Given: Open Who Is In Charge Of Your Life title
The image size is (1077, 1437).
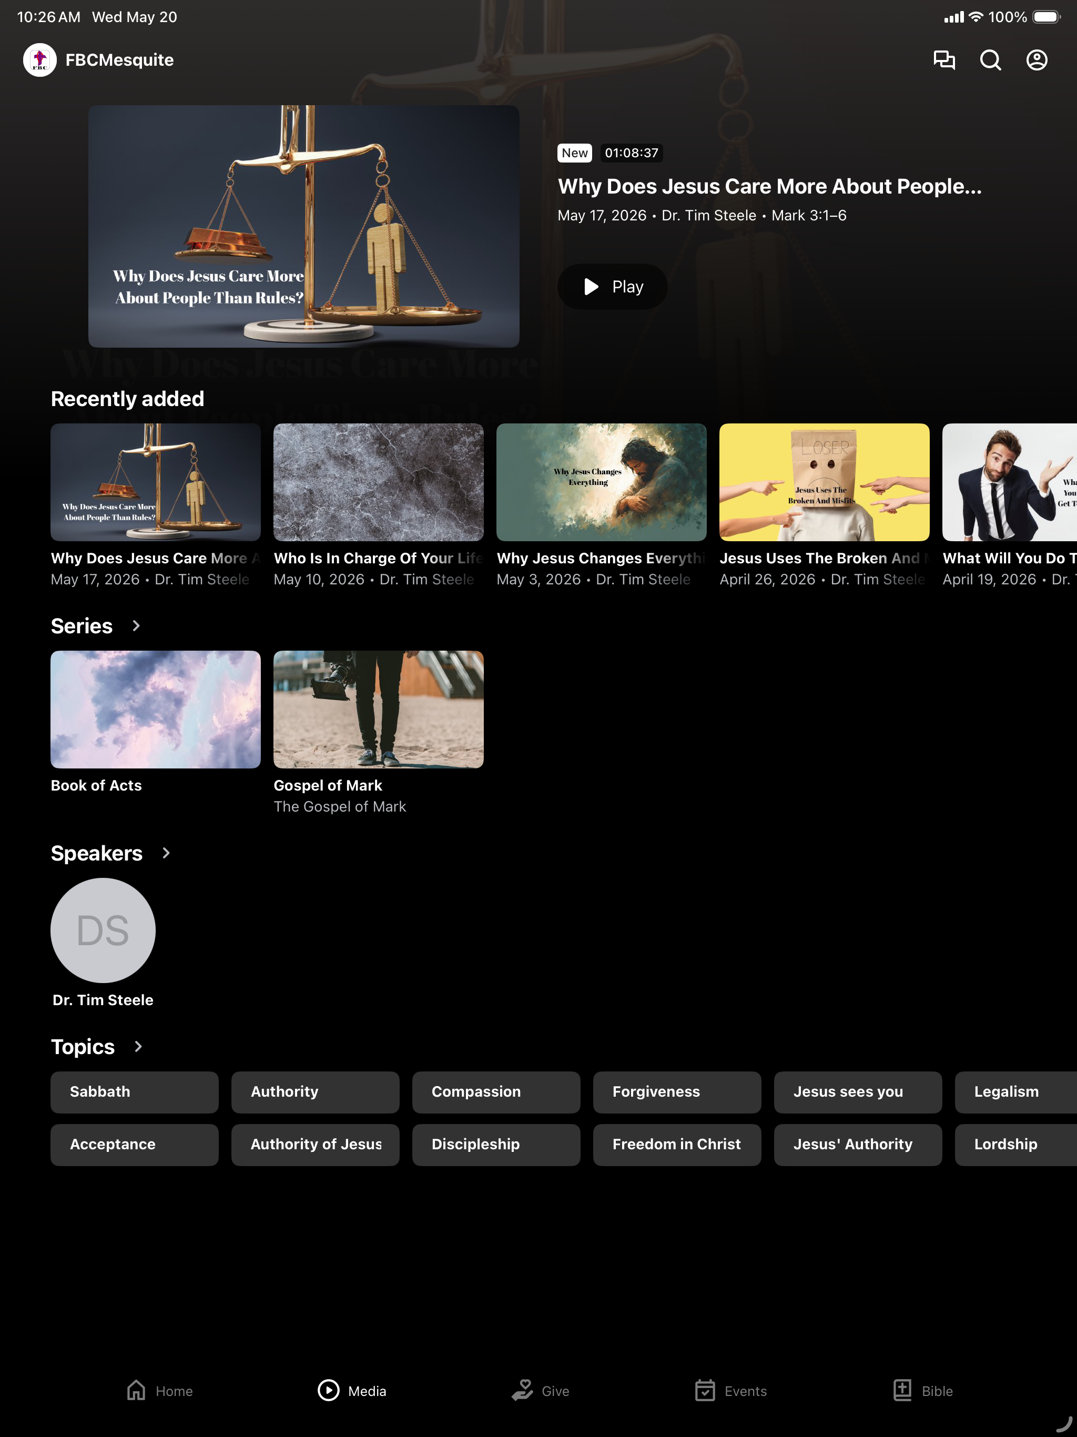Looking at the screenshot, I should 379,558.
